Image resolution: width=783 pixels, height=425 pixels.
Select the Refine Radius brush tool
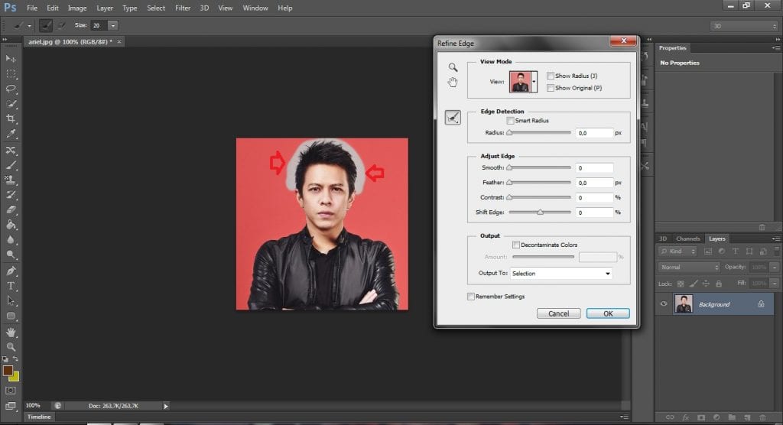point(453,118)
